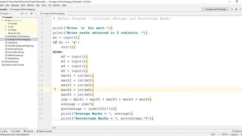Screen dimensions: 242x136
Task: Click the percentage calculation on line 20
Action: [88, 109]
